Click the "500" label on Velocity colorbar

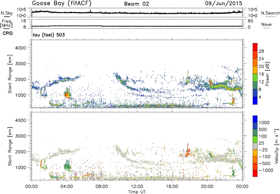click(x=263, y=130)
